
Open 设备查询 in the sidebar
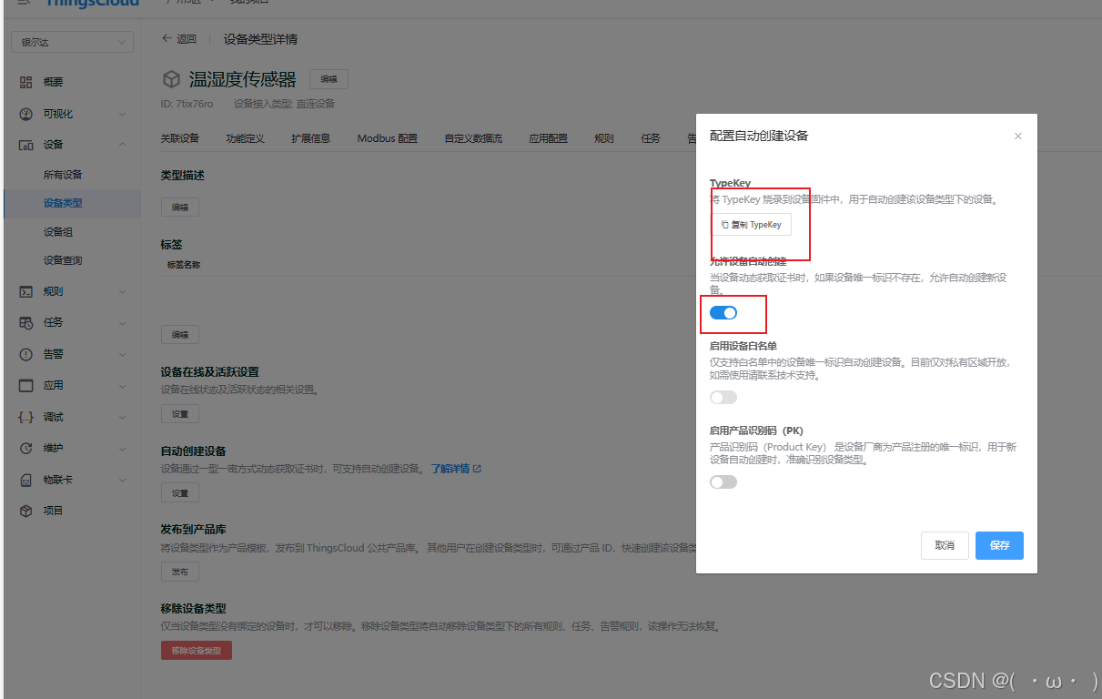coord(63,260)
